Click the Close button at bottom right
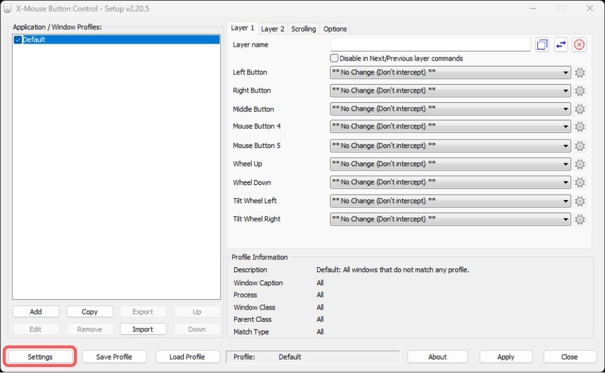 [x=569, y=357]
